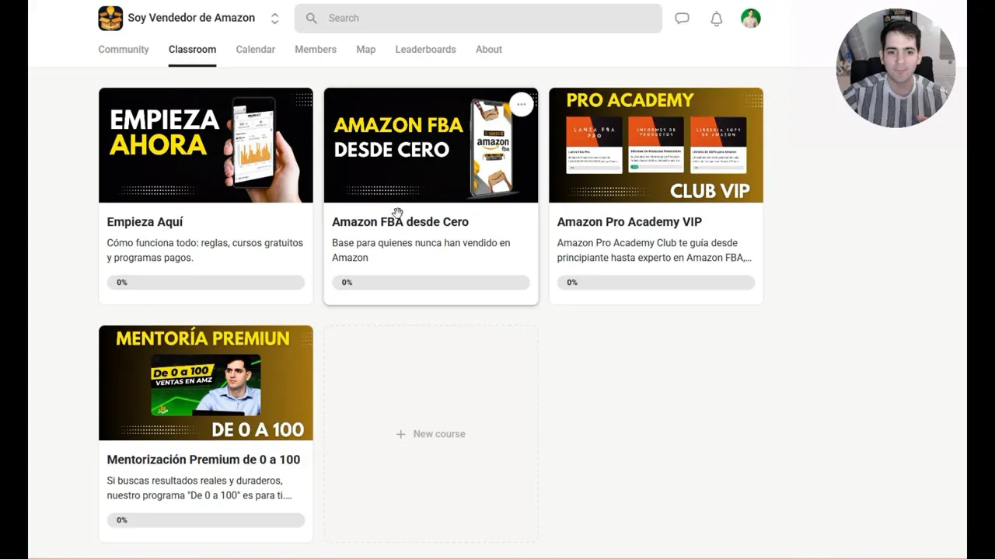Open the Members tab
Viewport: 995px width, 559px height.
(x=316, y=49)
